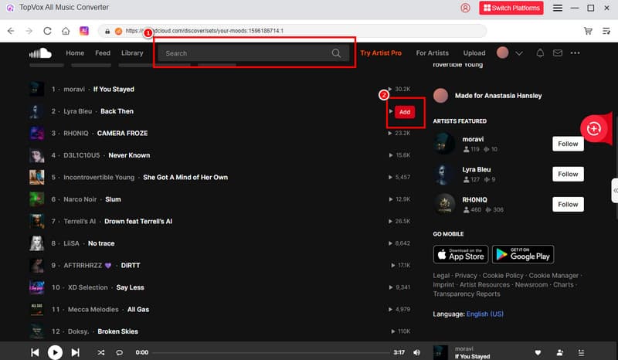Open the Transparency Reports link
Screen dimensions: 618x360
coord(467,294)
